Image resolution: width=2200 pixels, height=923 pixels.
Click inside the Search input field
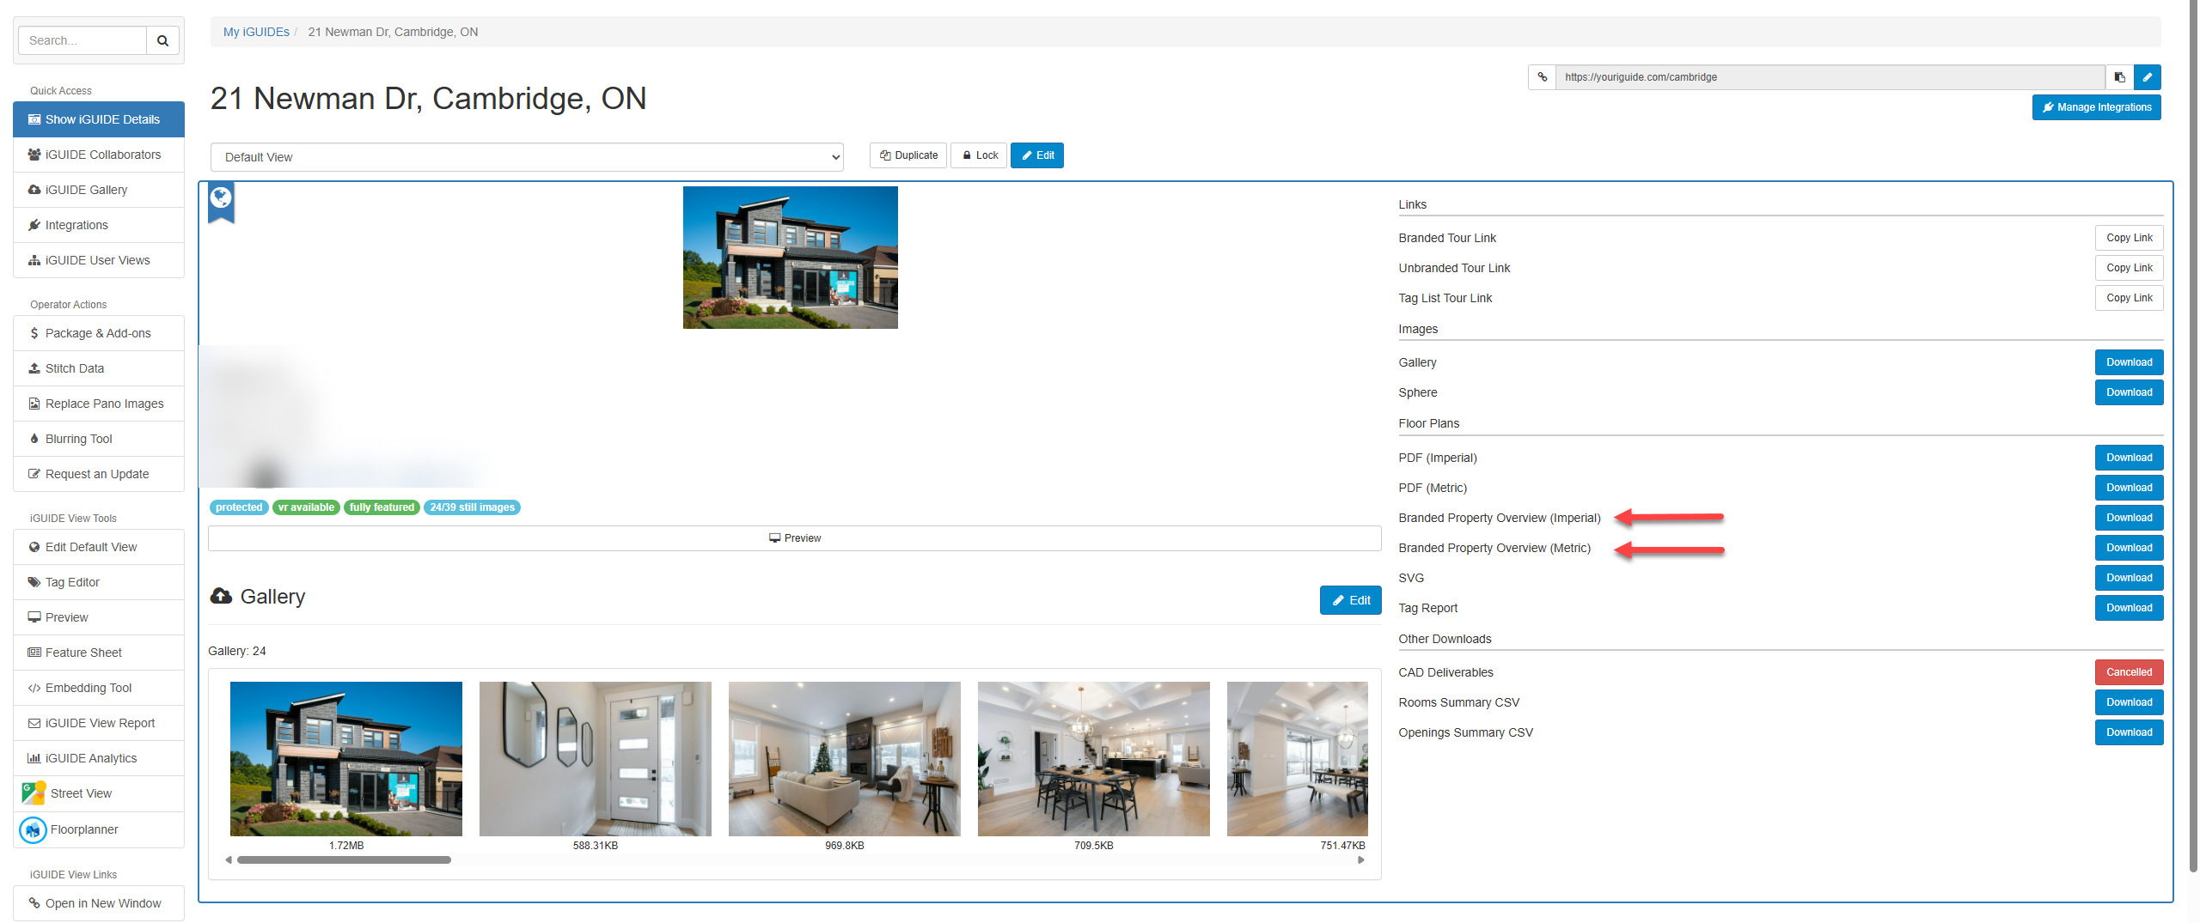click(82, 40)
